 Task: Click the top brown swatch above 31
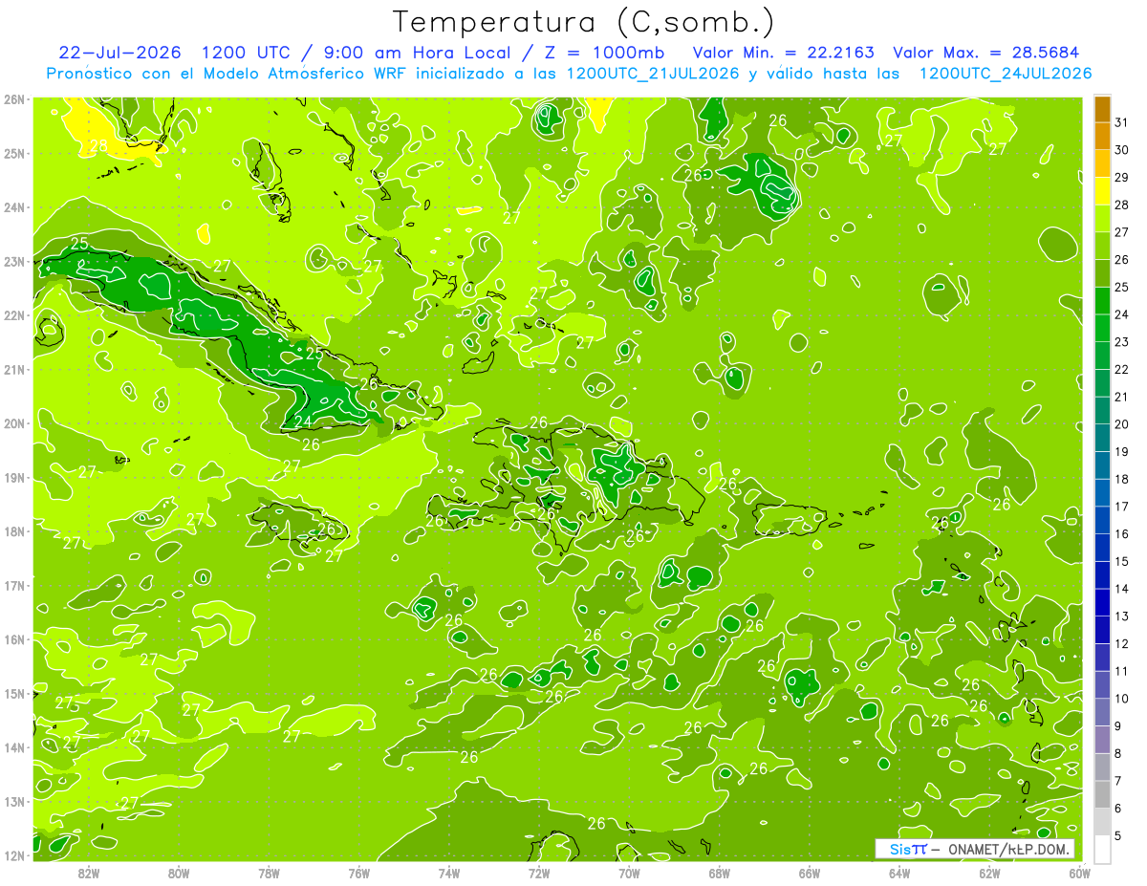pos(1102,110)
